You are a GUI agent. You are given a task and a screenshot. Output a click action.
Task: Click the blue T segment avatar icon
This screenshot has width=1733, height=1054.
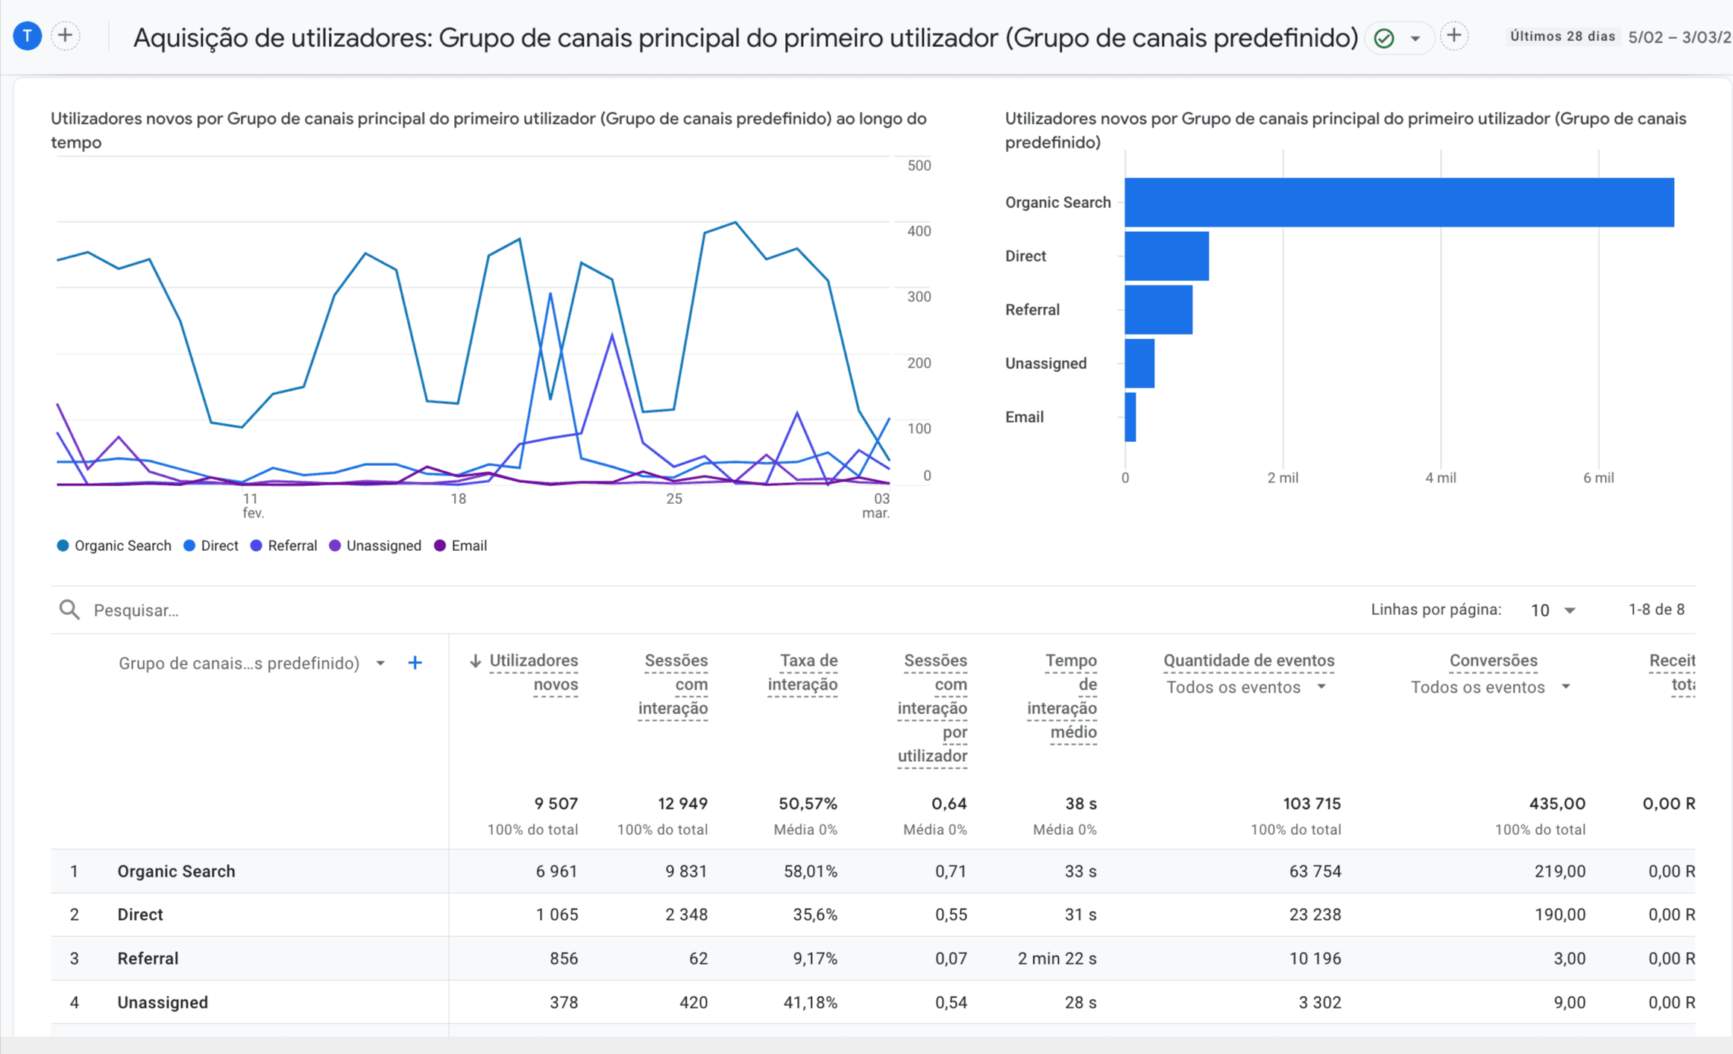pos(28,36)
